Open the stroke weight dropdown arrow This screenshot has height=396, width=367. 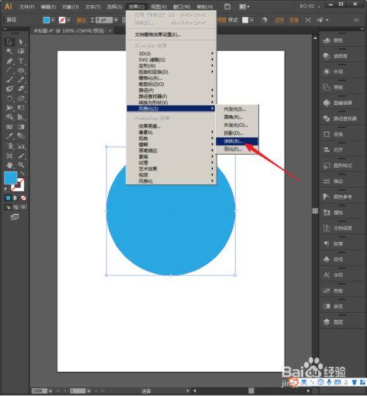pyautogui.click(x=116, y=20)
